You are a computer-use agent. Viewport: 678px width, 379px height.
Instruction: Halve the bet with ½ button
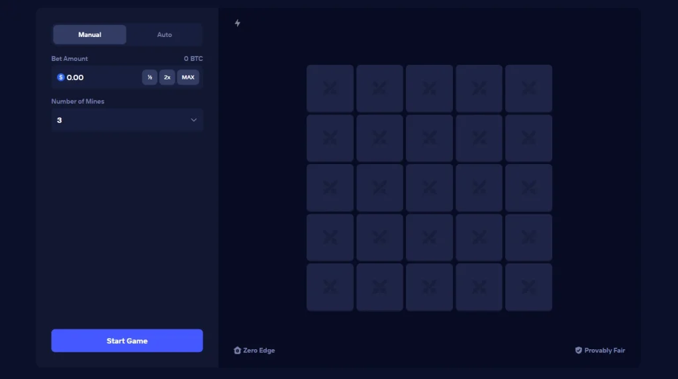coord(150,77)
